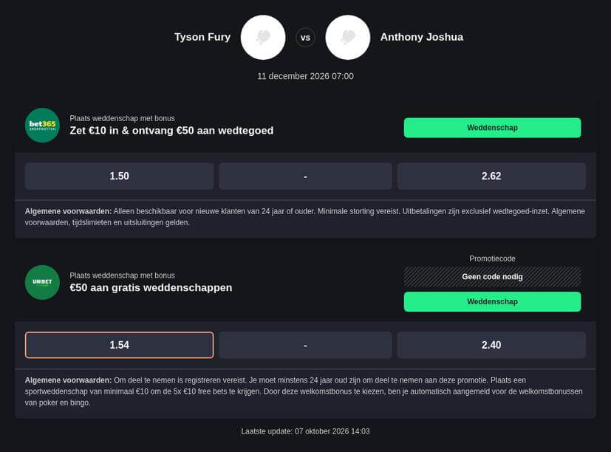This screenshot has width=611, height=452.
Task: Select bet365 draw odds dash cell
Action: coord(305,176)
